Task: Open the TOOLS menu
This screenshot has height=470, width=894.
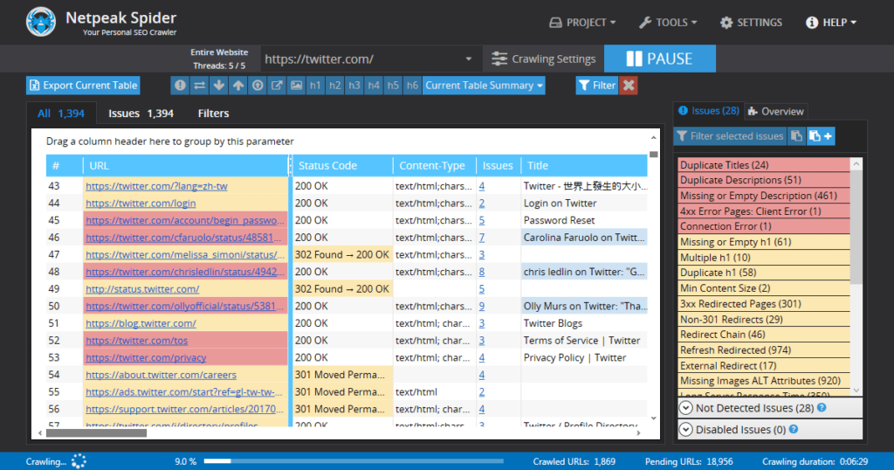Action: coord(668,22)
